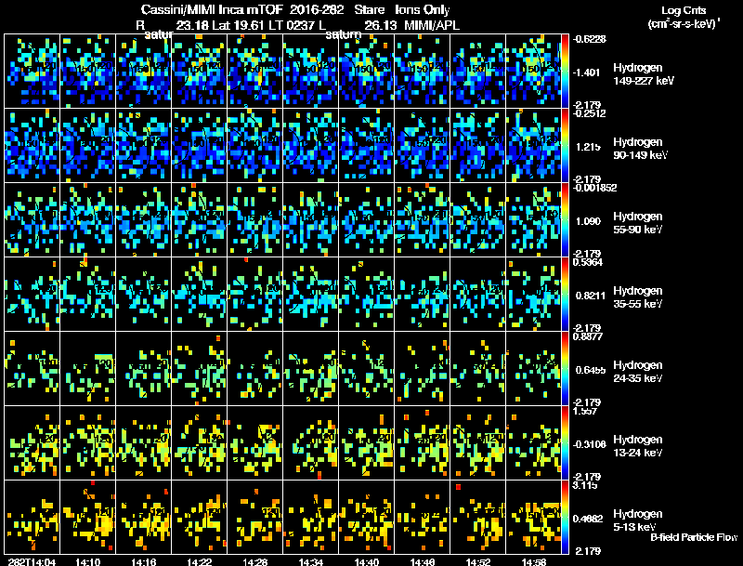
Task: Click the Cassini/MIMI Inca mTOF title text
Action: pos(212,9)
